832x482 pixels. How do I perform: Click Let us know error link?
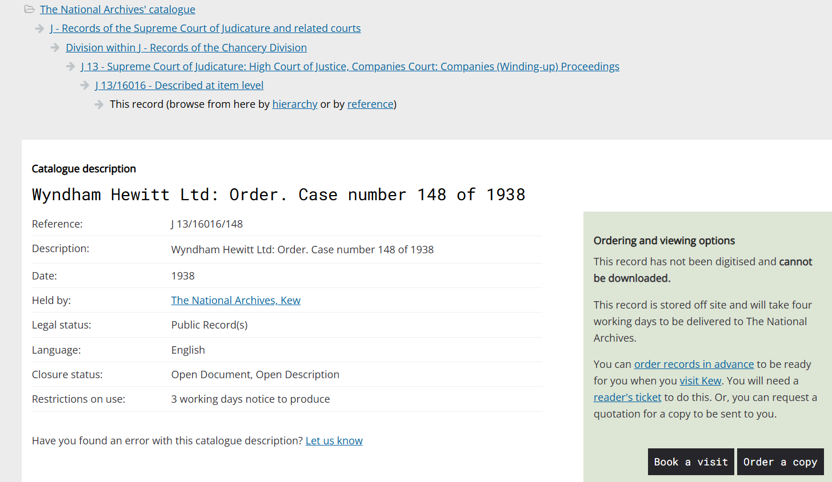[334, 441]
